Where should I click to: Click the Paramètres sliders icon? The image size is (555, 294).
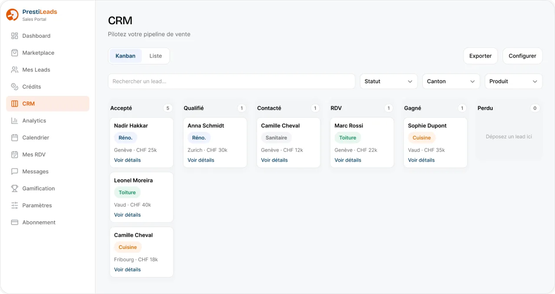15,205
